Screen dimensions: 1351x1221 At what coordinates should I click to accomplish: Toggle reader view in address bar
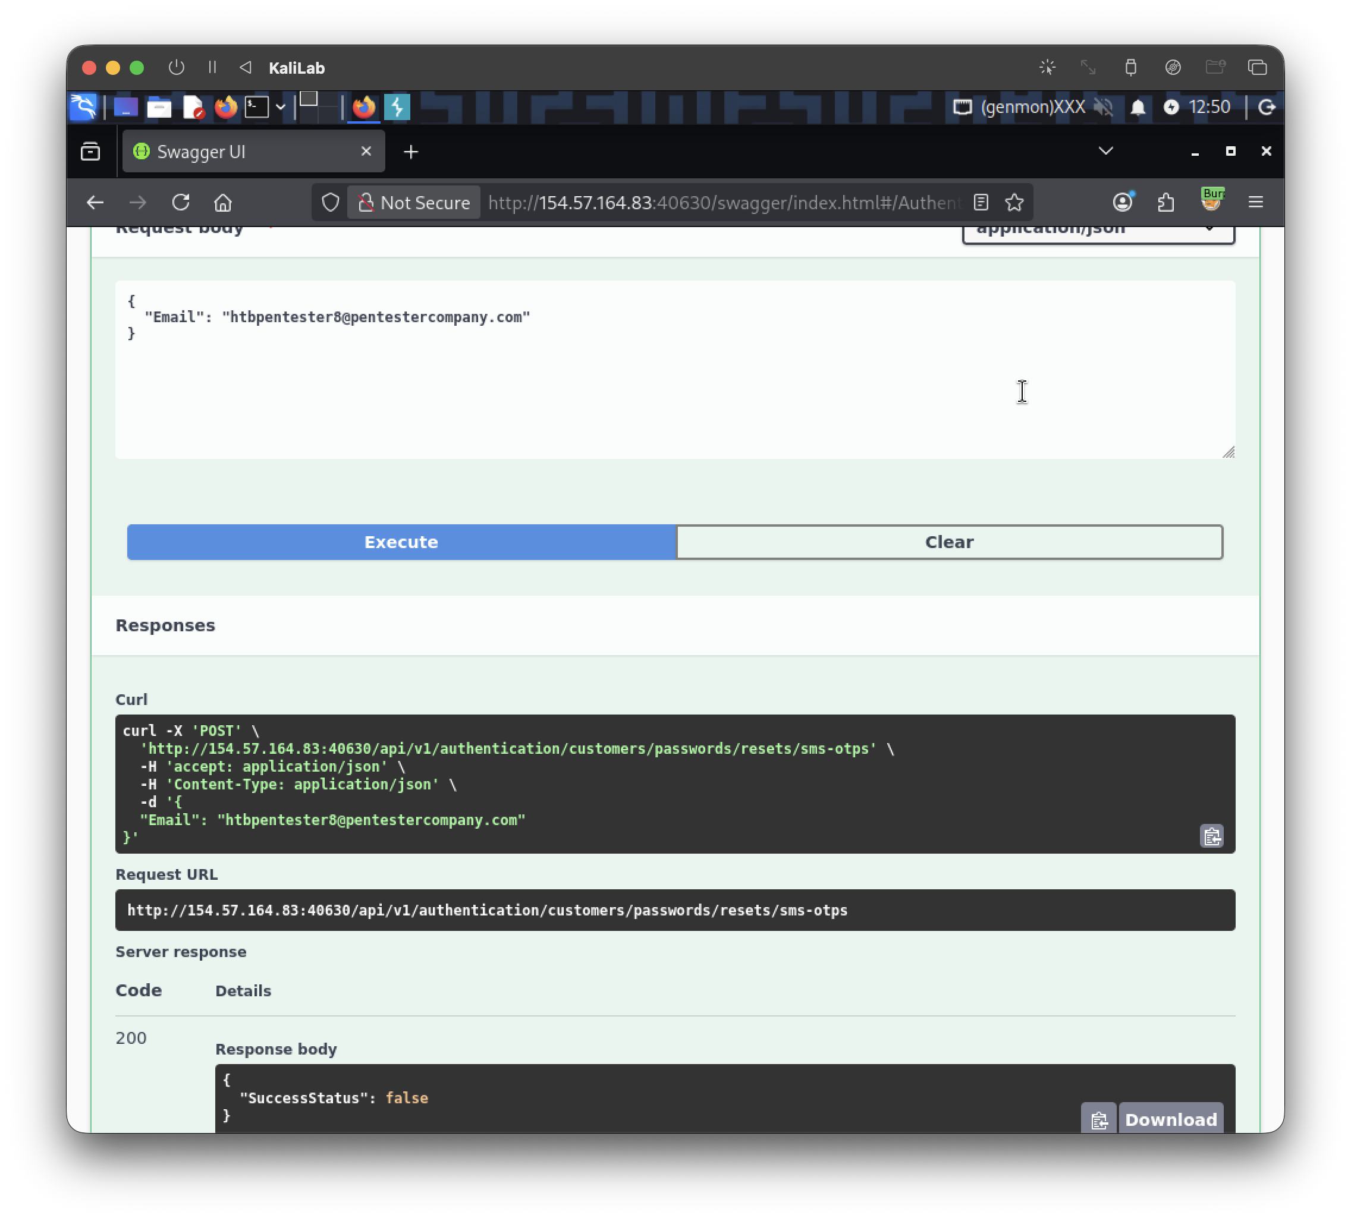tap(981, 202)
